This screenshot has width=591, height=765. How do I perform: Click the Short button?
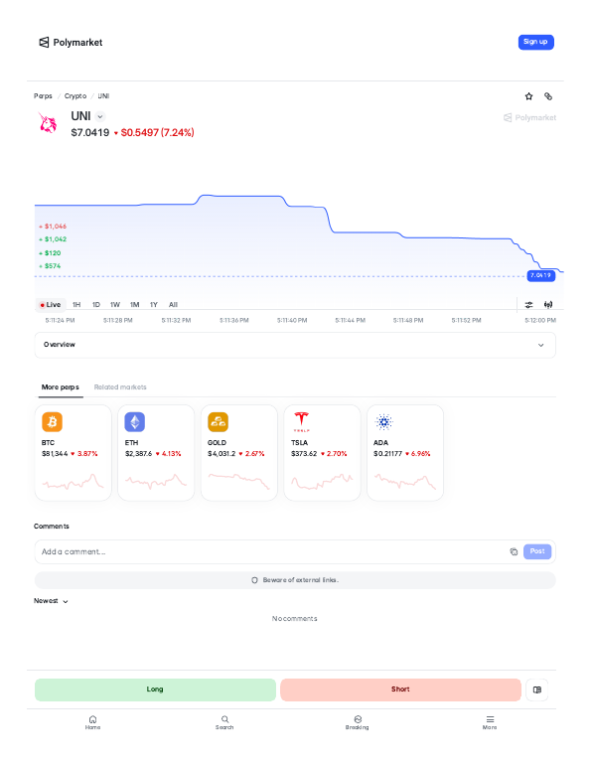tap(400, 689)
